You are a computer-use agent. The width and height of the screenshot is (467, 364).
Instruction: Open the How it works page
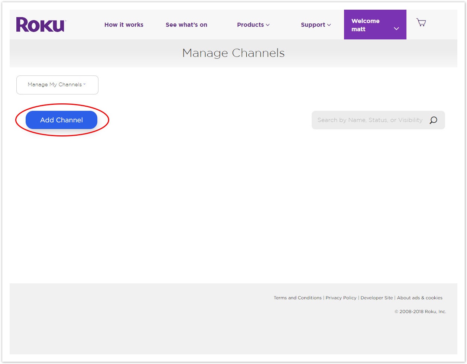[x=124, y=25]
